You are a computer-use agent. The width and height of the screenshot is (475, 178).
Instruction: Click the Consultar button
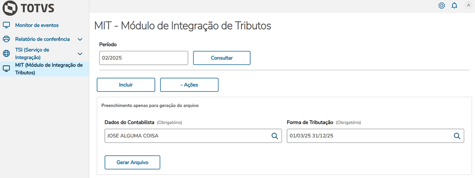222,58
